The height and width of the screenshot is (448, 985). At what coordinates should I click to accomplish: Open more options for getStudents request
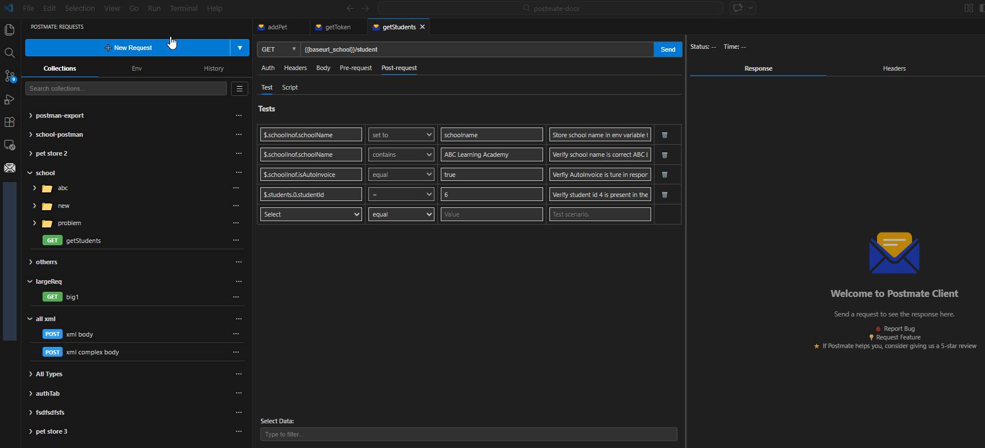click(x=236, y=240)
